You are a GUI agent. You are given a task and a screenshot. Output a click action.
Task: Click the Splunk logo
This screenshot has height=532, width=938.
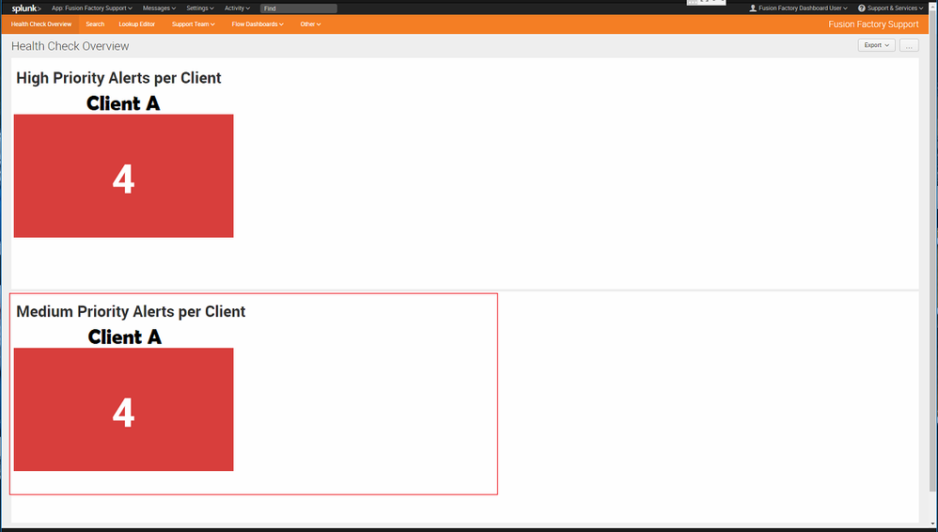point(25,8)
